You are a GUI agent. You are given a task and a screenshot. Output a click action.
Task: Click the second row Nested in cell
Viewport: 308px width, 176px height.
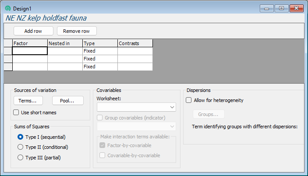click(x=65, y=59)
